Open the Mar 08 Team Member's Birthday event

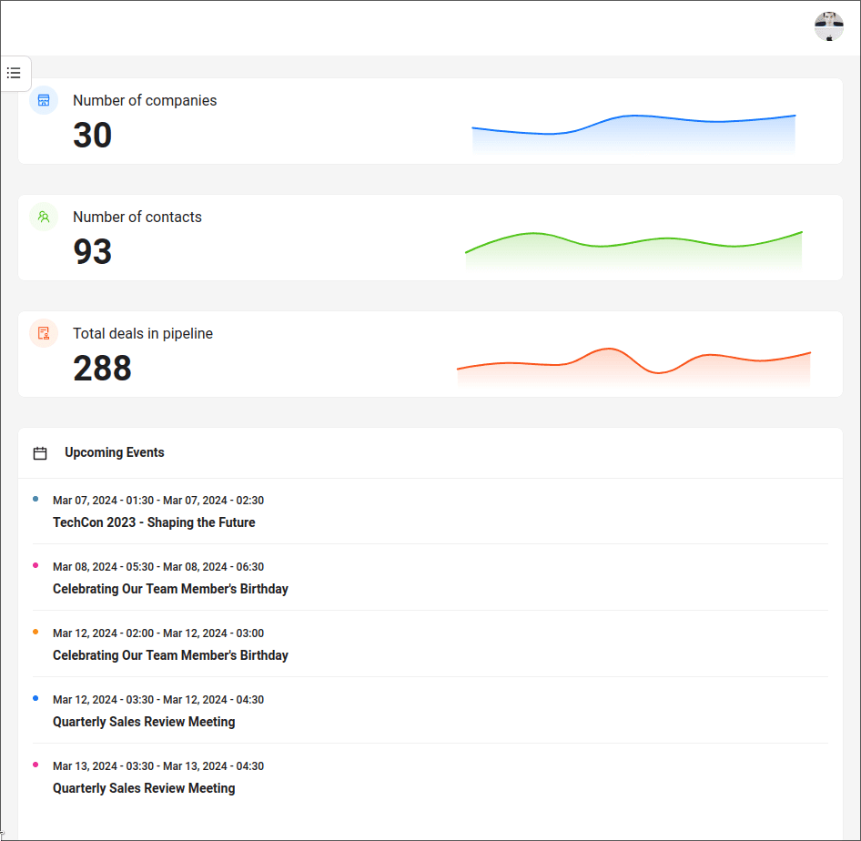tap(170, 589)
